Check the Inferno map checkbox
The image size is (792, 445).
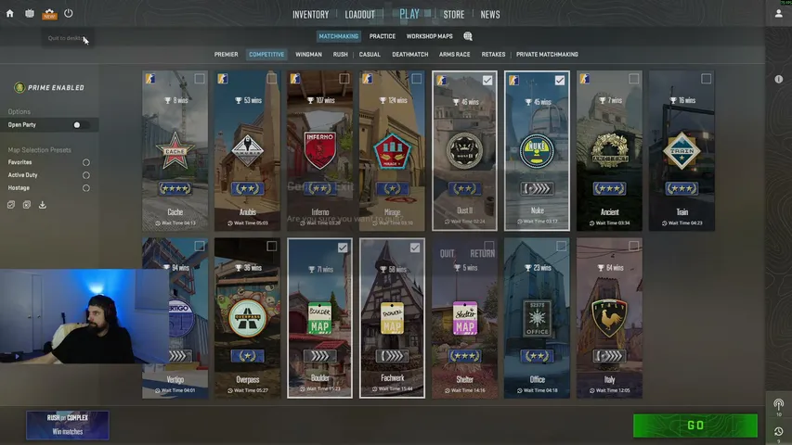tap(344, 79)
